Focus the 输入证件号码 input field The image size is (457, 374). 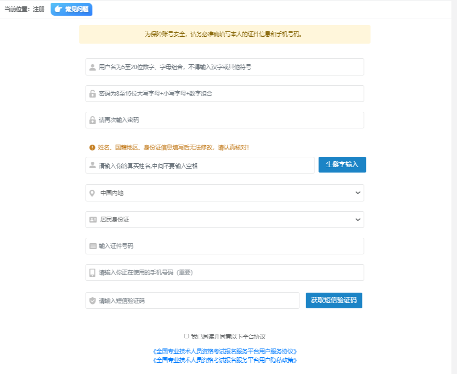coord(225,246)
